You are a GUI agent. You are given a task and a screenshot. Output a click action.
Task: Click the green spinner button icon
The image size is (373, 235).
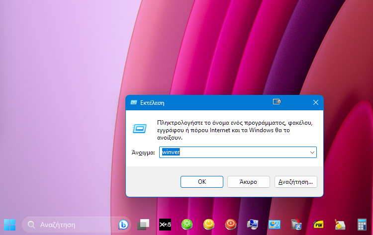pos(187,225)
